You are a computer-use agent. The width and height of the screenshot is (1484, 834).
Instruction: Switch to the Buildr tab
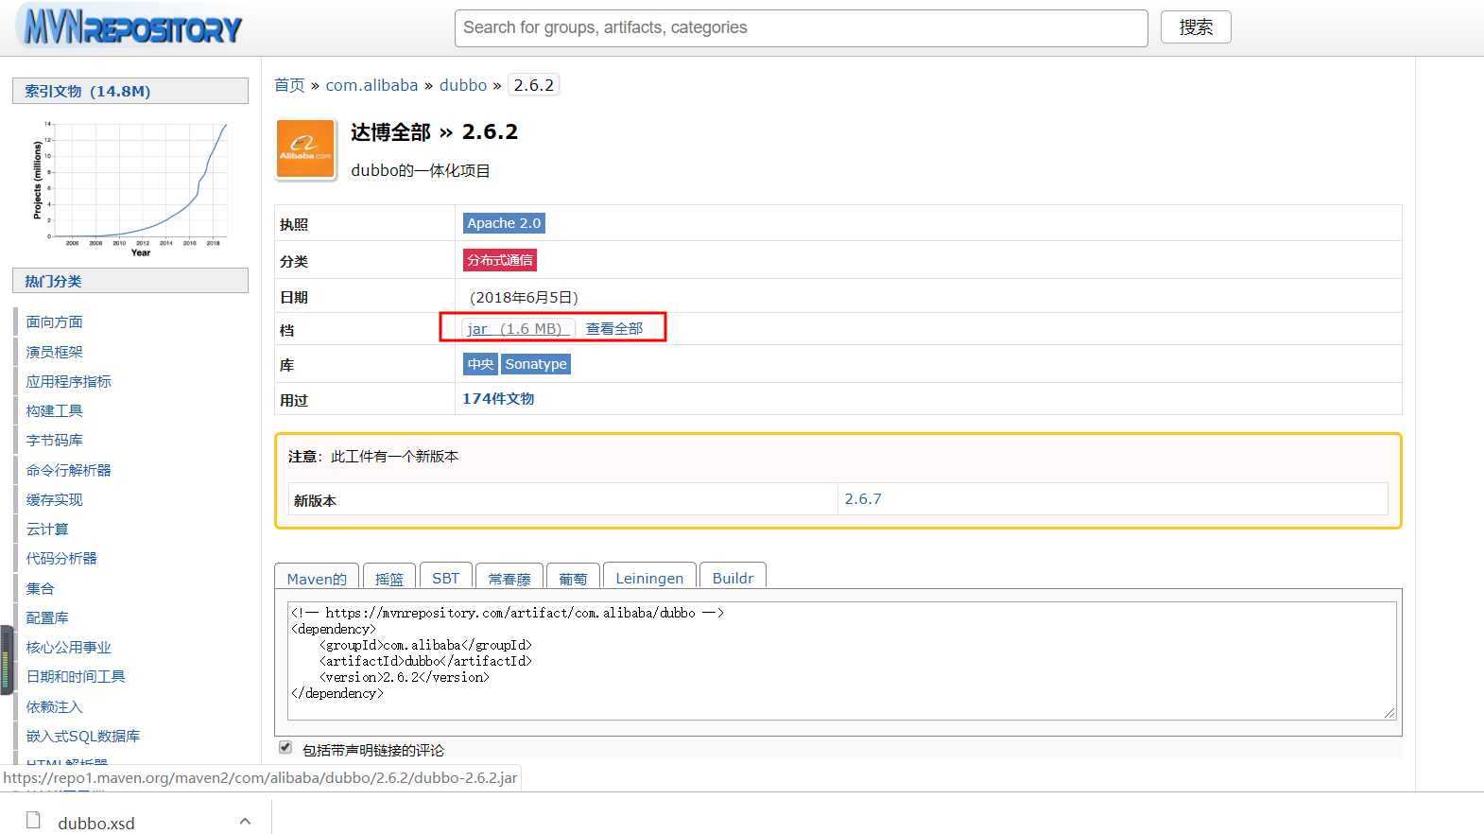733,577
